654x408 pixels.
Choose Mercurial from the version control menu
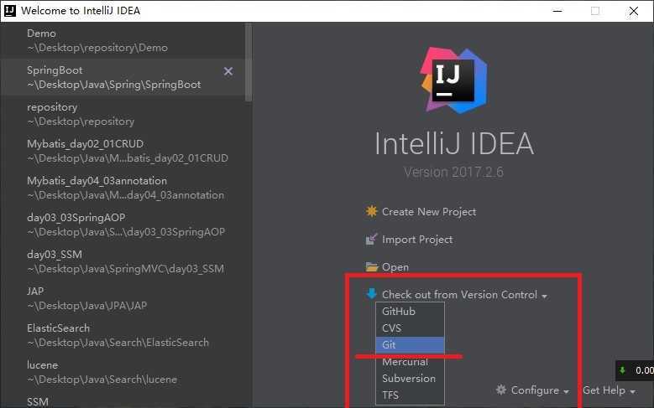pyautogui.click(x=410, y=362)
